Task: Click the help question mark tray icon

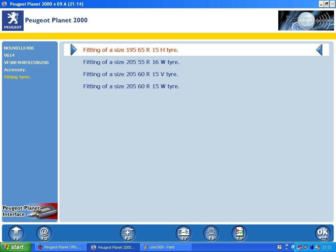Action: pyautogui.click(x=279, y=247)
